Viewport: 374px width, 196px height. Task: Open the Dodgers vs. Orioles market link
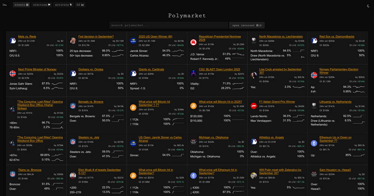tap(91, 69)
